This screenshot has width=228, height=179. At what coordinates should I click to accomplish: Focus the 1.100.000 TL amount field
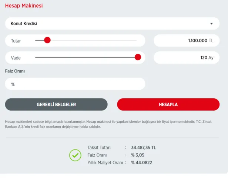pyautogui.click(x=186, y=41)
